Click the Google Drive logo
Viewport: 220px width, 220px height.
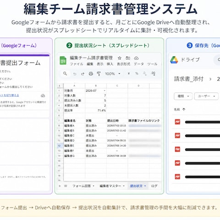pos(174,60)
